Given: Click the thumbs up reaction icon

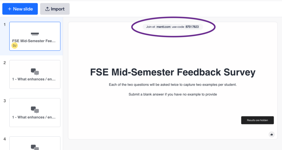Looking at the screenshot, I should click(x=272, y=134).
